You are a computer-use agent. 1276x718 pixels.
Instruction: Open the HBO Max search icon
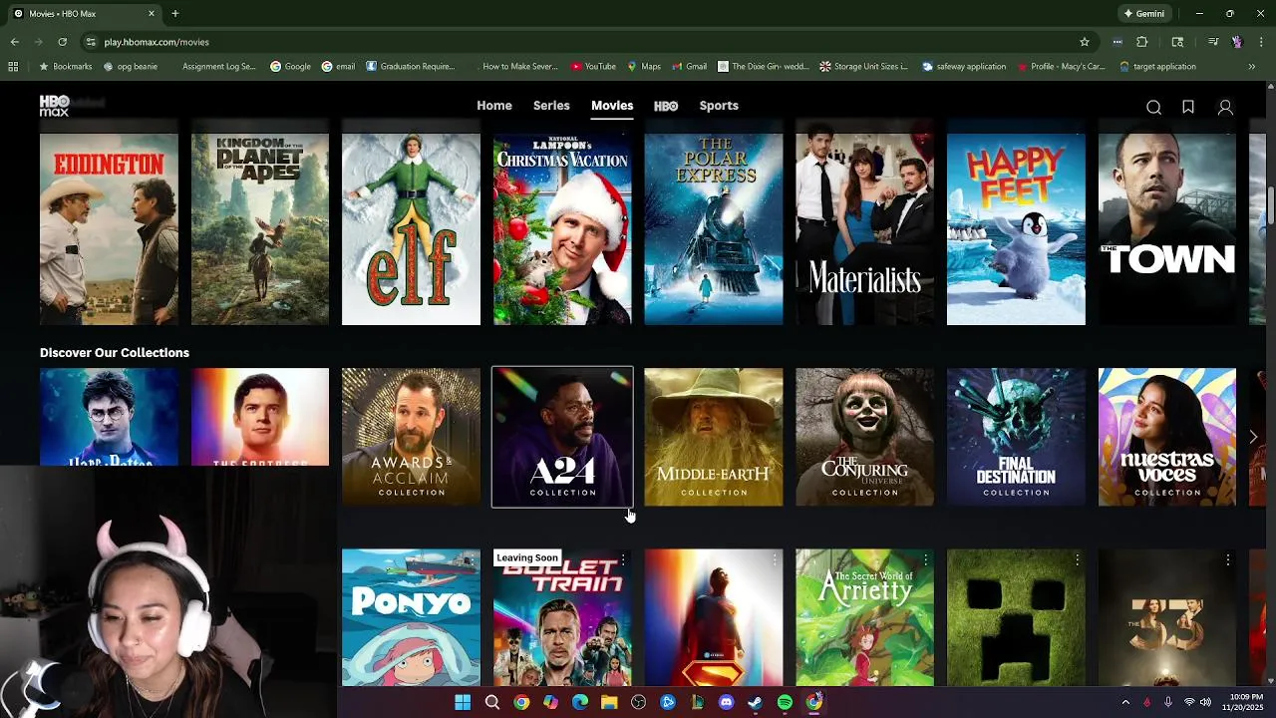[x=1153, y=107]
